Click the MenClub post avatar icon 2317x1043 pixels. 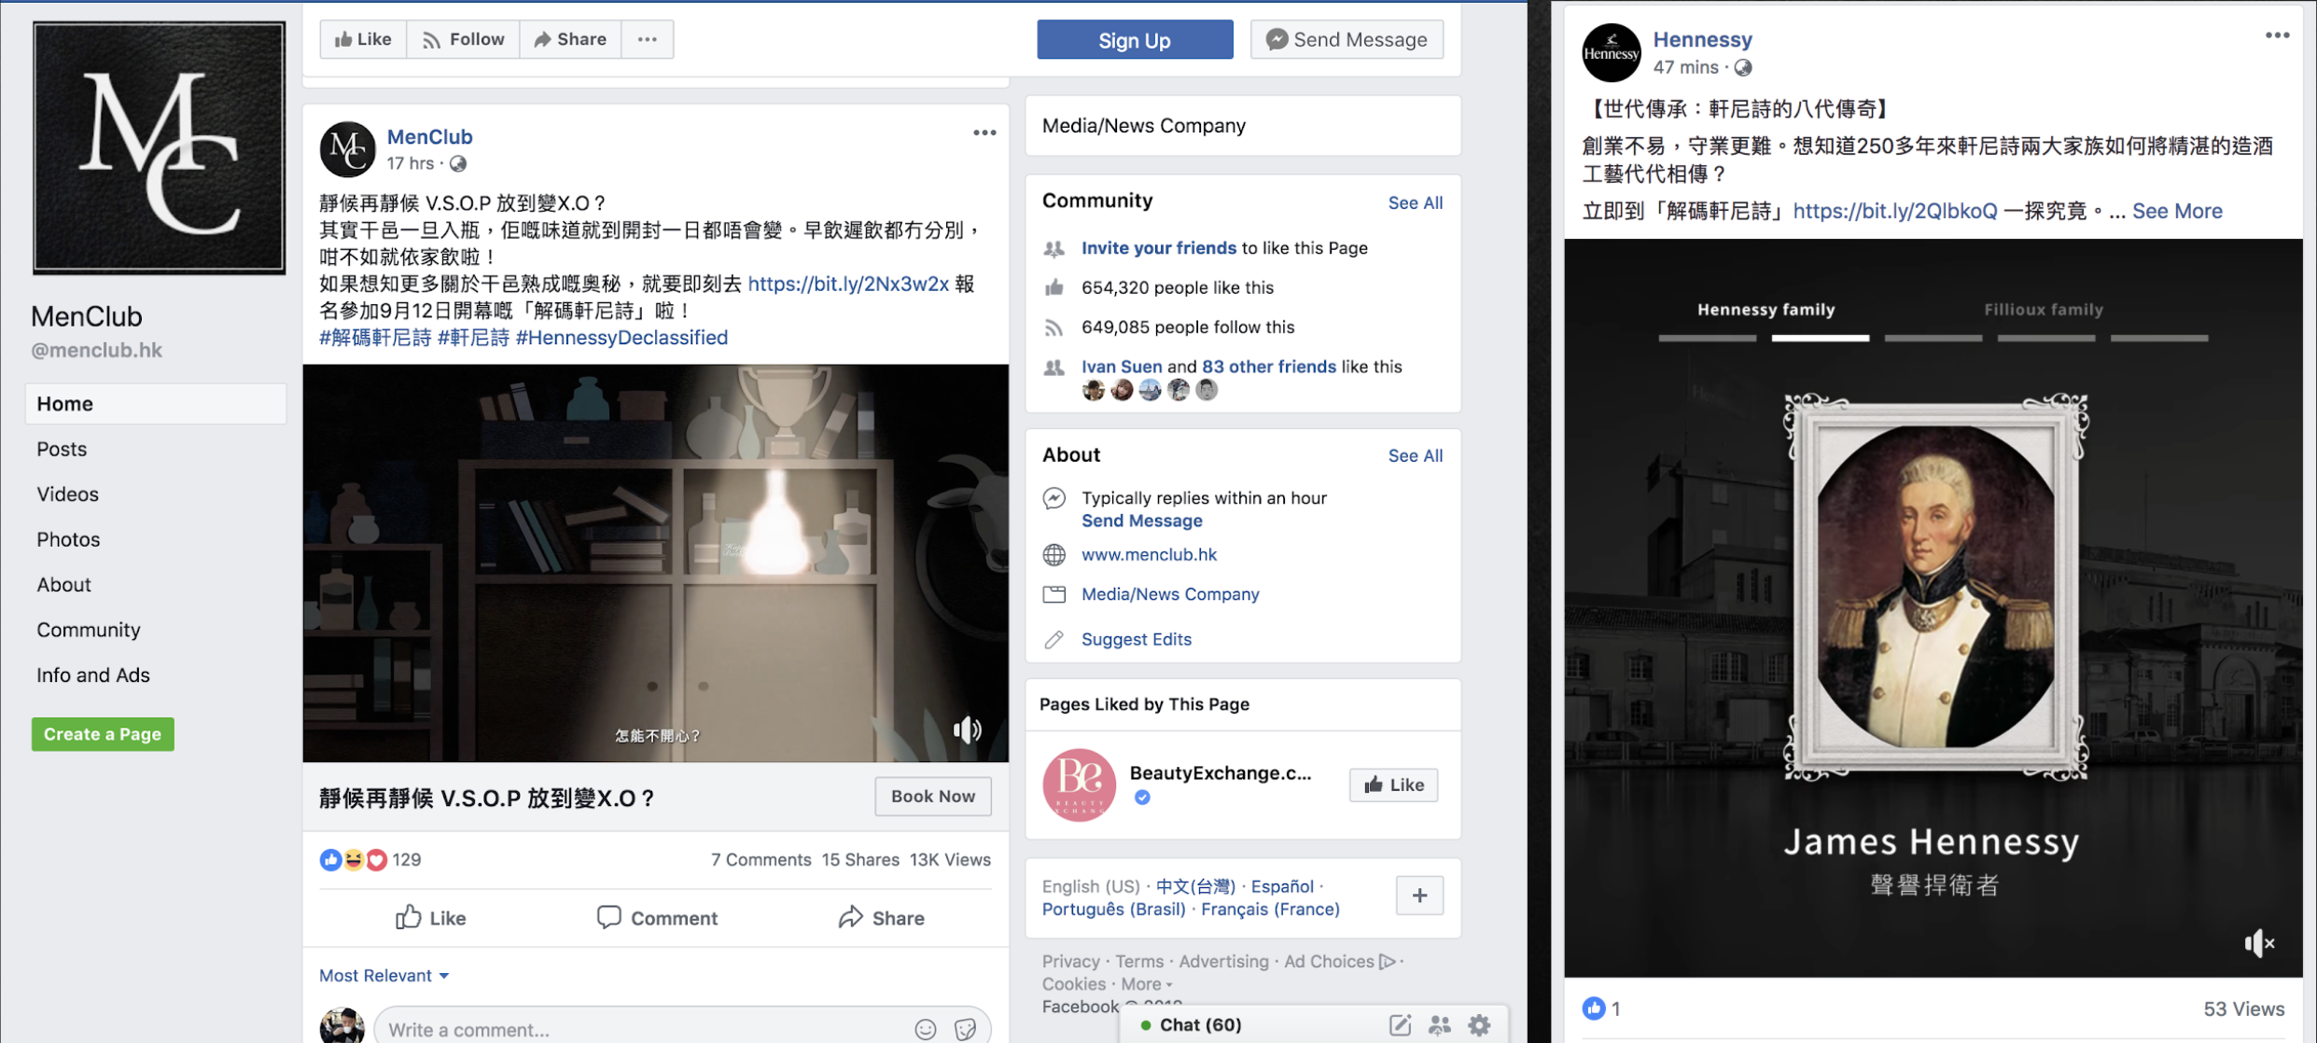pyautogui.click(x=347, y=149)
